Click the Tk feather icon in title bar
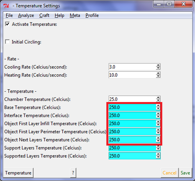The width and height of the screenshot is (195, 181). (x=6, y=6)
